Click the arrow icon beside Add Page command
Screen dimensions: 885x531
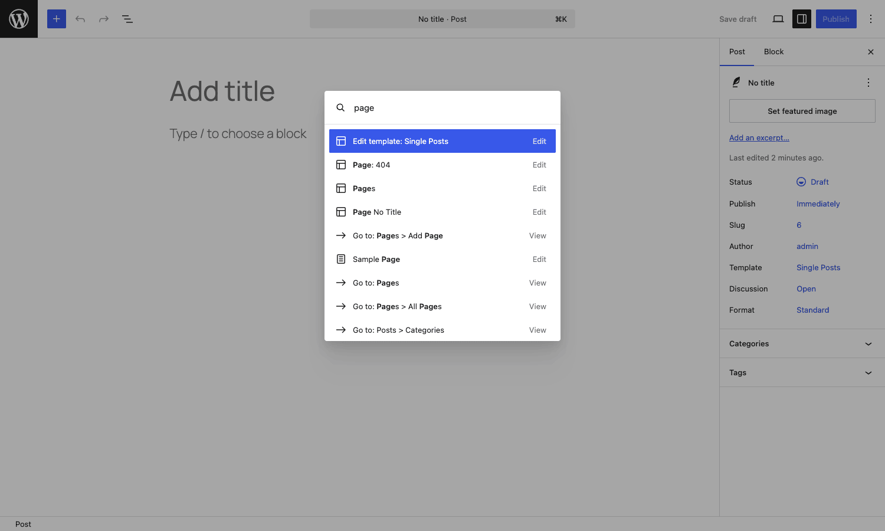tap(341, 235)
